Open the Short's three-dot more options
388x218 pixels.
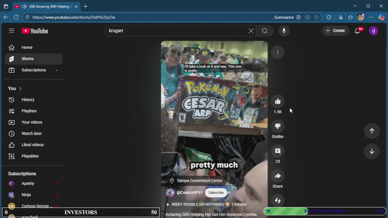coord(278,52)
